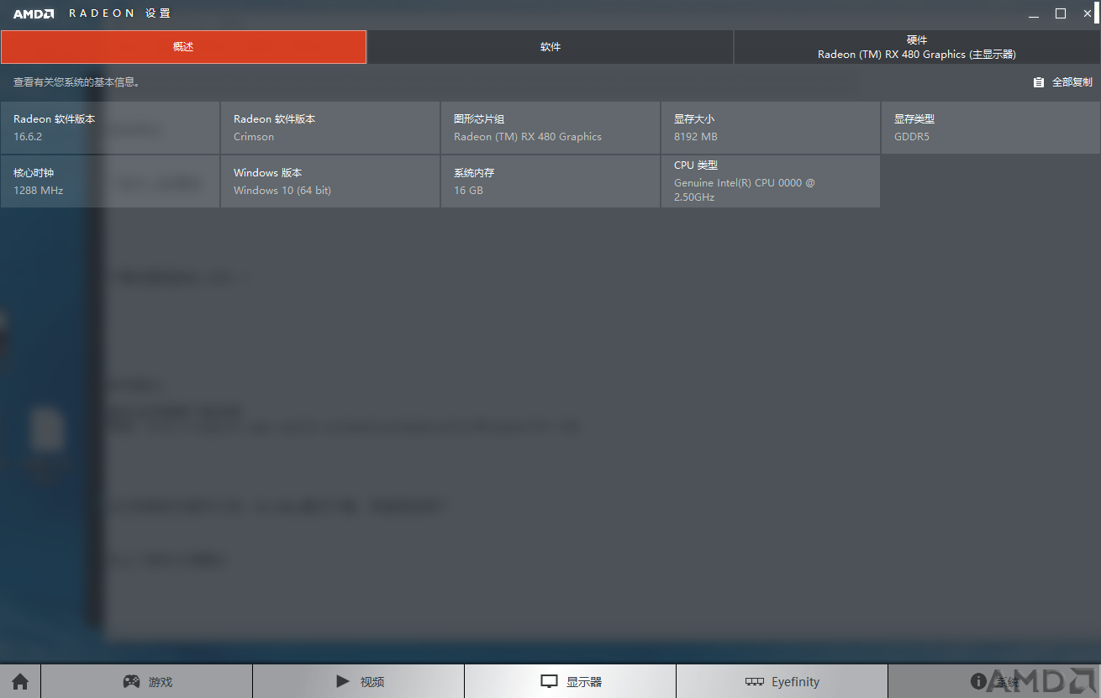Click the info icon in 系统 tab
This screenshot has height=698, width=1101.
[x=978, y=681]
